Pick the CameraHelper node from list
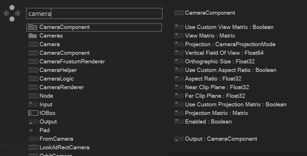Image resolution: width=307 pixels, height=156 pixels. click(58, 70)
